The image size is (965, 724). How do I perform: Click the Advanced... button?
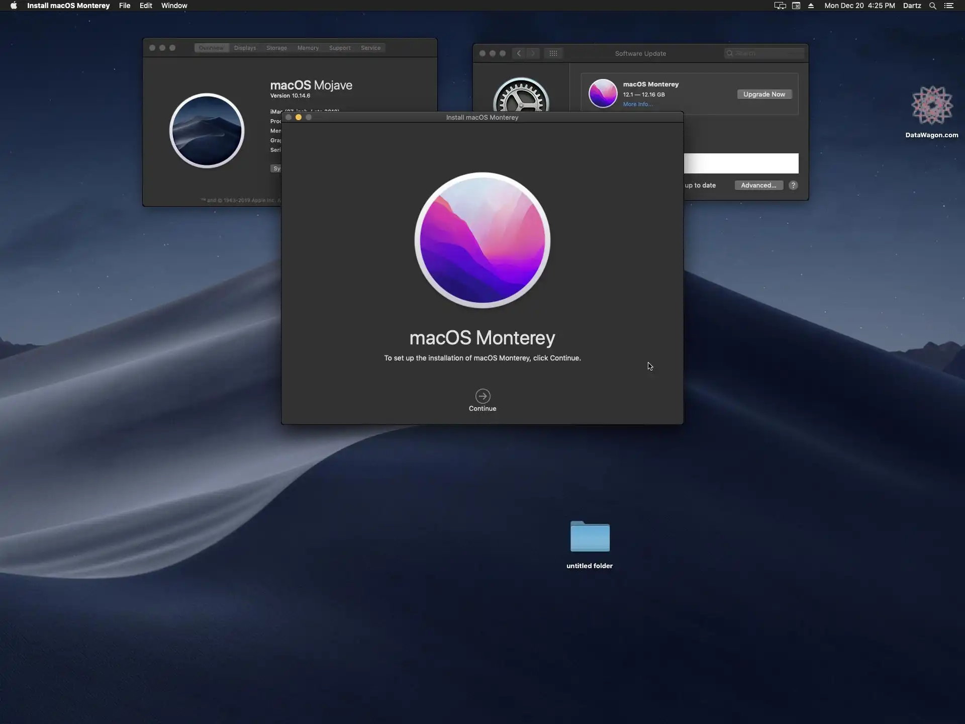(x=758, y=185)
